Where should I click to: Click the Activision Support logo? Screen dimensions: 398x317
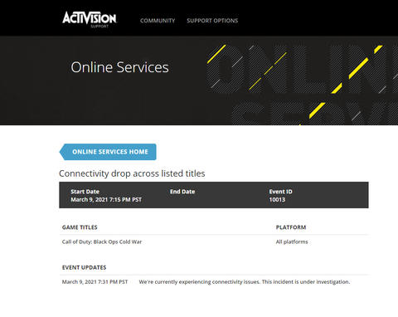(x=90, y=19)
